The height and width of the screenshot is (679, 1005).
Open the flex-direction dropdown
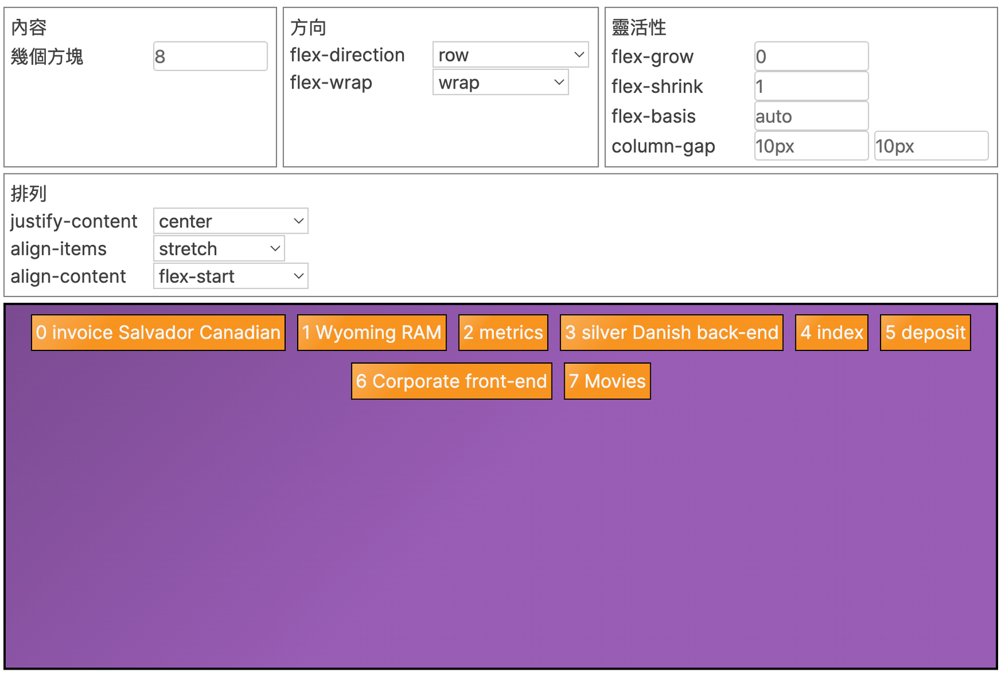tap(510, 55)
